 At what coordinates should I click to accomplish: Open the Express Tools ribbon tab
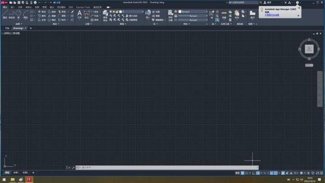[x=83, y=7]
